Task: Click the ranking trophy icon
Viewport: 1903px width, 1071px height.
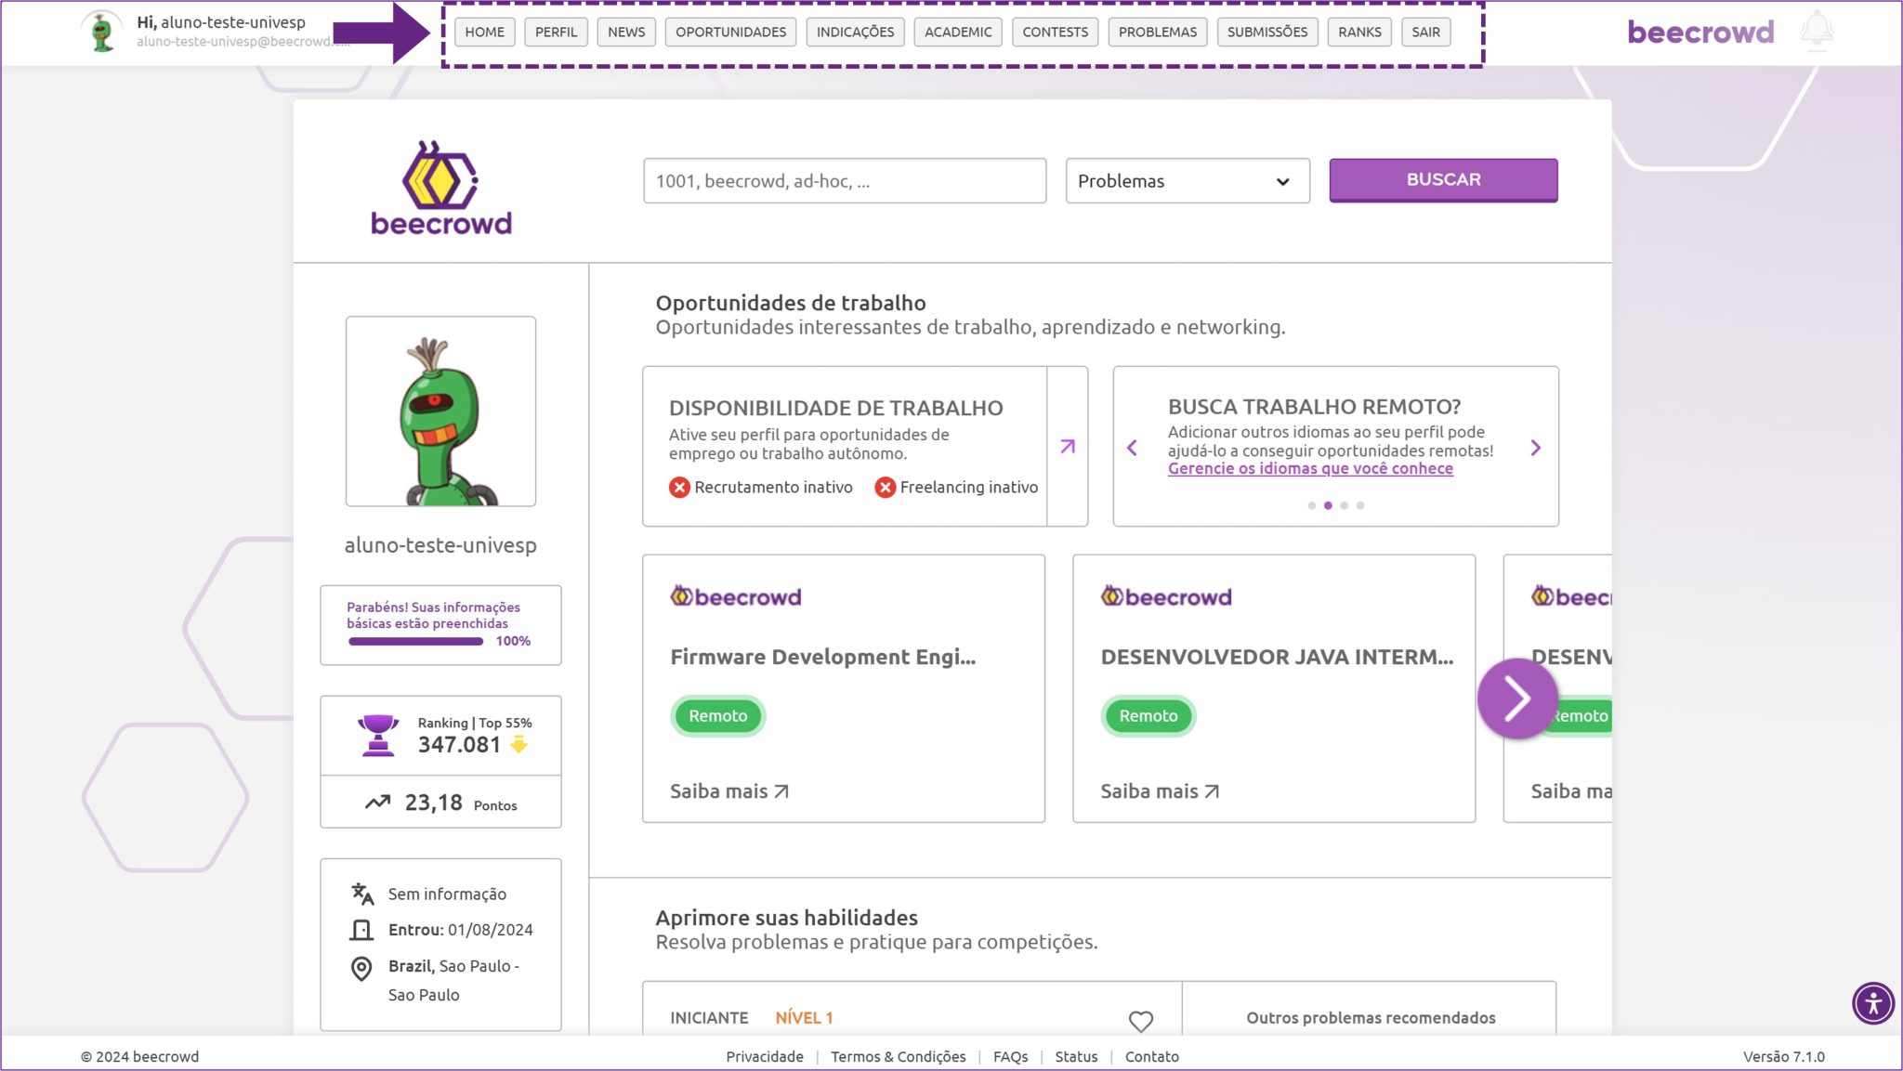Action: click(x=378, y=735)
